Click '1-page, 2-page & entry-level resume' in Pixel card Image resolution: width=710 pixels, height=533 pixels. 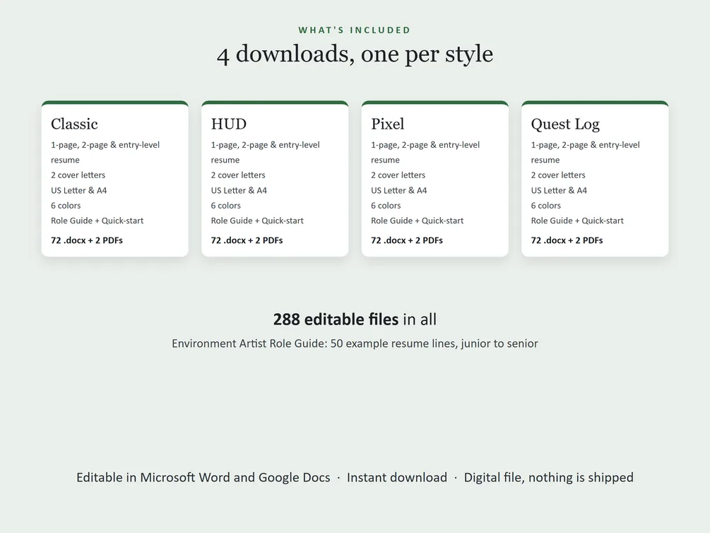pos(425,152)
